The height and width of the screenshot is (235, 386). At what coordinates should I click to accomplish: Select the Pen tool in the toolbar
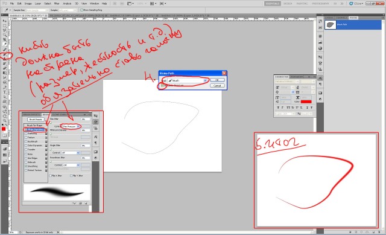pos(4,87)
